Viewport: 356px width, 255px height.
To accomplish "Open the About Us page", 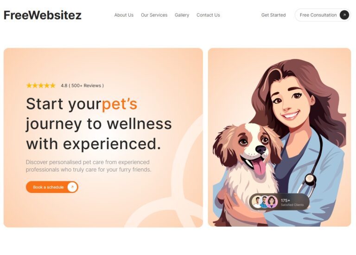I will 124,15.
